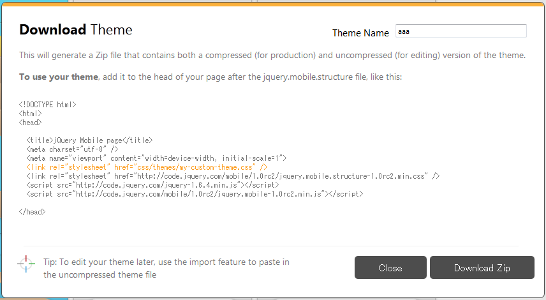The width and height of the screenshot is (546, 300).
Task: Click the jQuery Mobile page title line
Action: click(89, 140)
